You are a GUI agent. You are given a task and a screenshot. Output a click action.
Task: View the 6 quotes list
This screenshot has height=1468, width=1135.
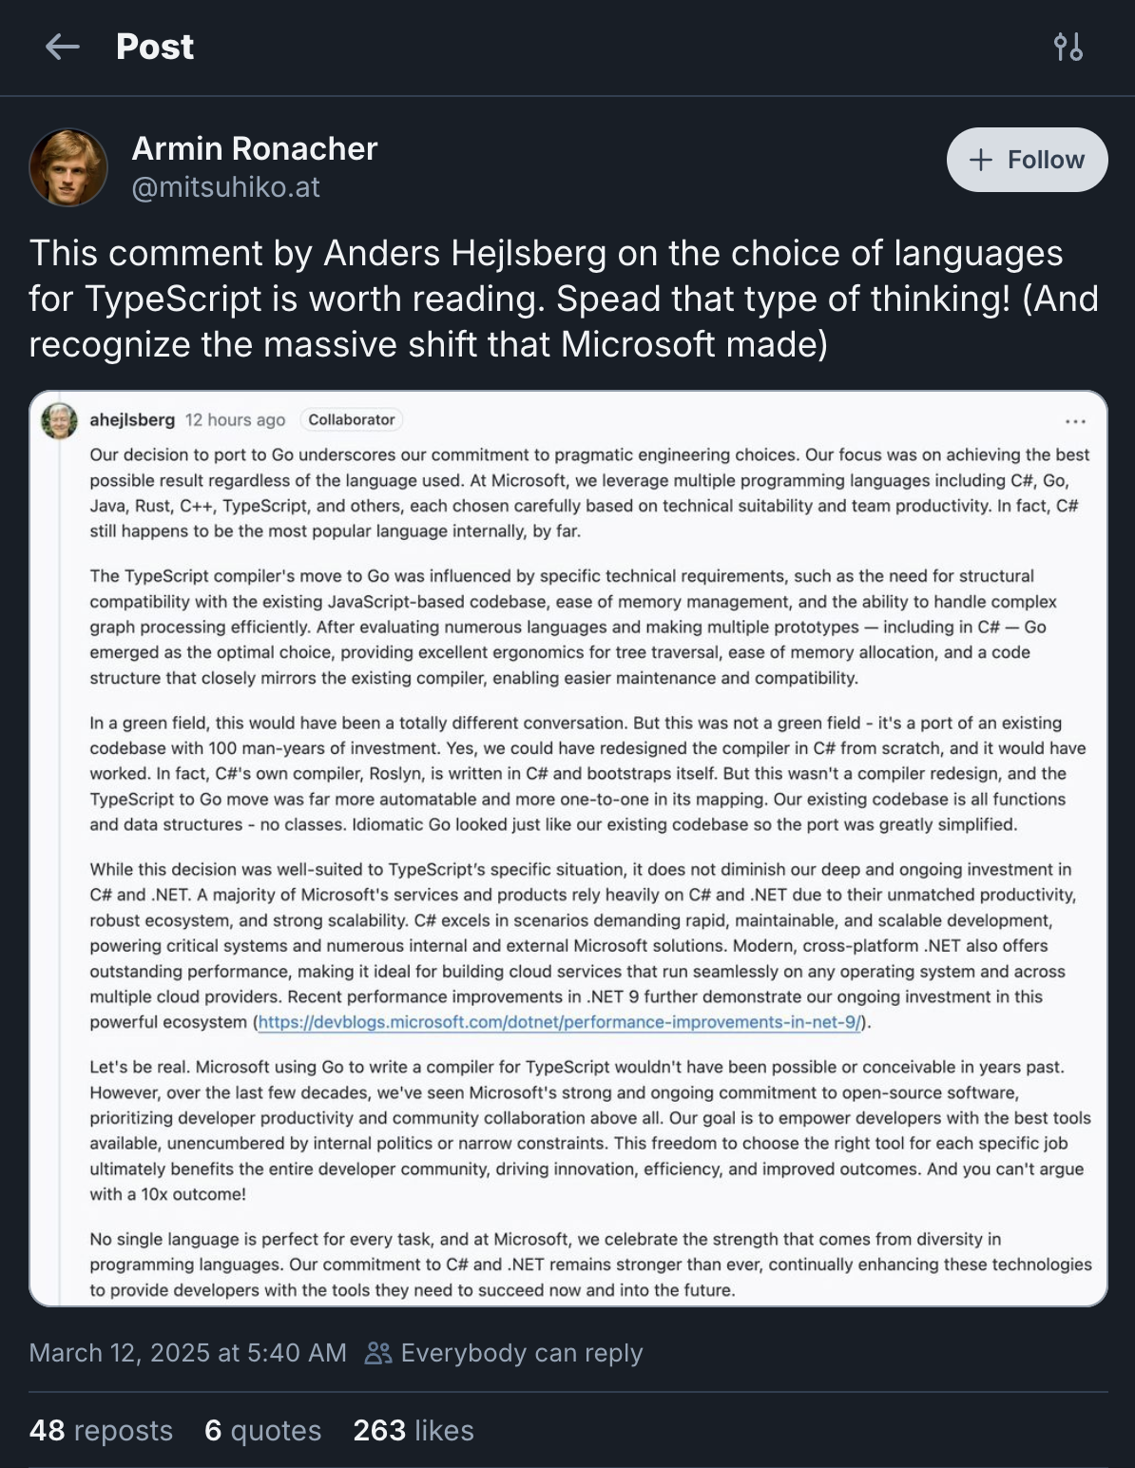pyautogui.click(x=263, y=1430)
